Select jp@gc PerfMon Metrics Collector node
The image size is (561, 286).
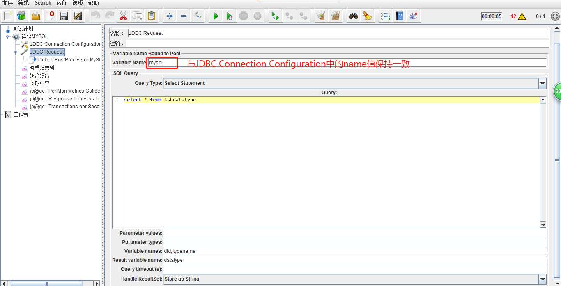(x=64, y=91)
